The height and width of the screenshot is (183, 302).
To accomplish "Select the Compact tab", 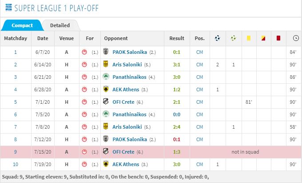I will tap(22, 25).
